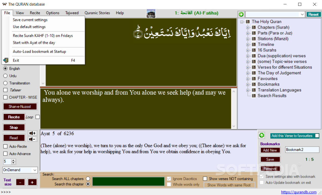This screenshot has height=195, width=322.
Task: Click the Search Results book icon
Action: coord(254,96)
